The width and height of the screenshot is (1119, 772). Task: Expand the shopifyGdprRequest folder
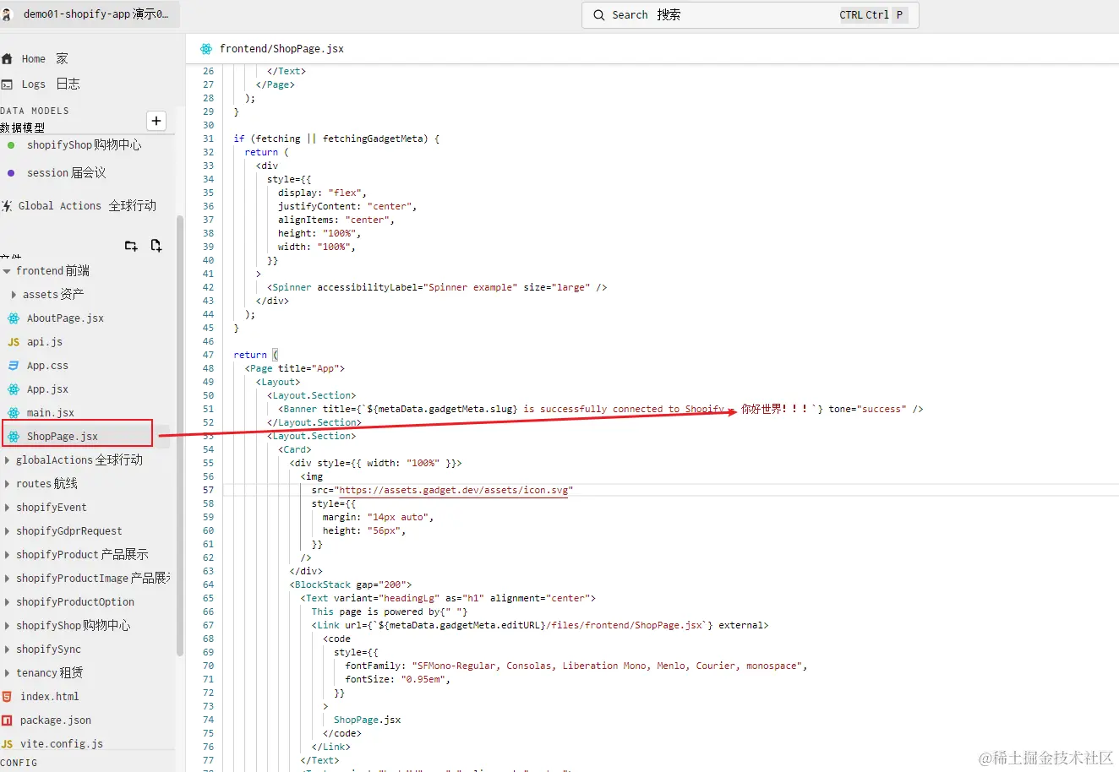coord(7,531)
